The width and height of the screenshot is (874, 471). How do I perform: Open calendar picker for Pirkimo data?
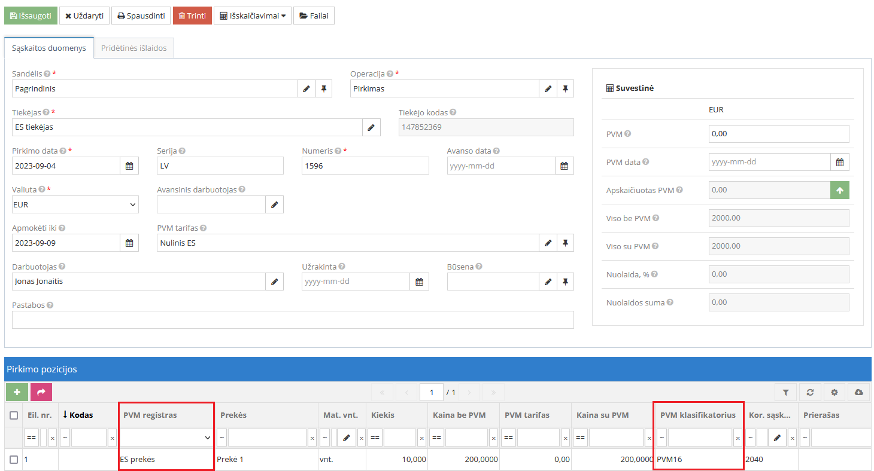pyautogui.click(x=129, y=166)
